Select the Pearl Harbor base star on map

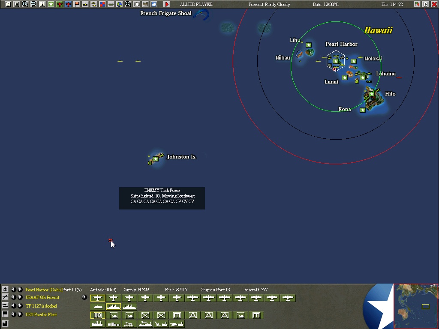[335, 61]
